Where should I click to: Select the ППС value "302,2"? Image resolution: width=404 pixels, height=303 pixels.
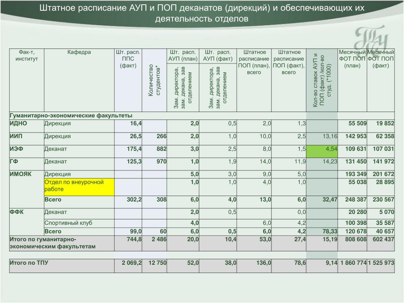tap(134, 199)
